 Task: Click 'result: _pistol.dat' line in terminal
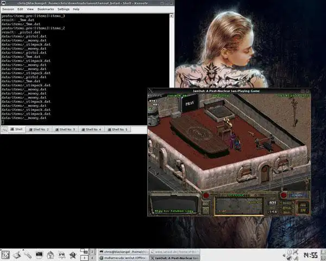[21, 32]
